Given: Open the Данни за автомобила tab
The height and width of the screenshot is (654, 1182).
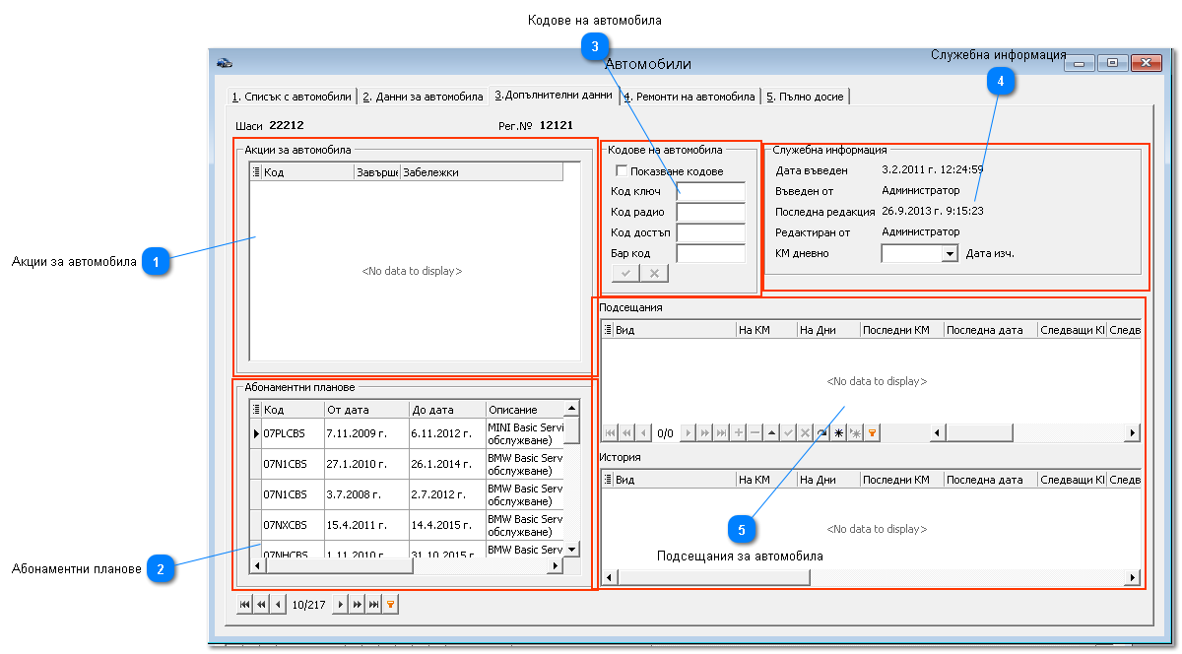Looking at the screenshot, I should click(x=423, y=97).
